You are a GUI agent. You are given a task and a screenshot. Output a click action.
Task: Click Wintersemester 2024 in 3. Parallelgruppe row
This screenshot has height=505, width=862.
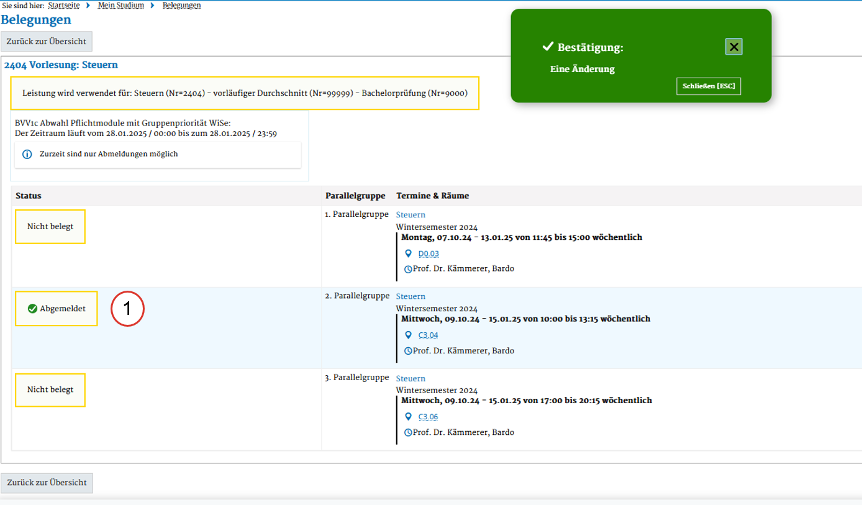click(437, 391)
